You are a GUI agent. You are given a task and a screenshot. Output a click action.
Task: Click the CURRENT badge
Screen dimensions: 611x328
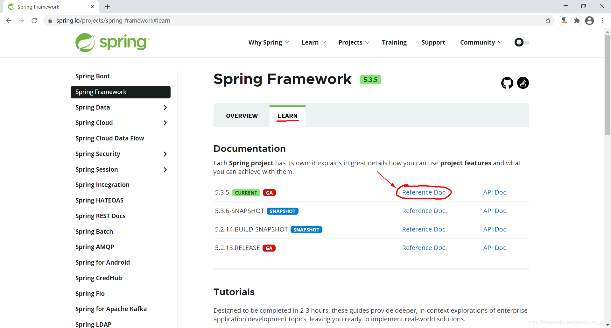[246, 193]
